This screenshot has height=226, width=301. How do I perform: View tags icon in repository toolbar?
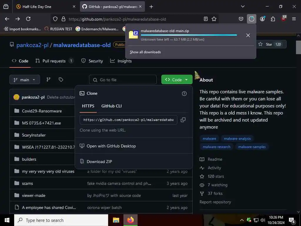[61, 79]
